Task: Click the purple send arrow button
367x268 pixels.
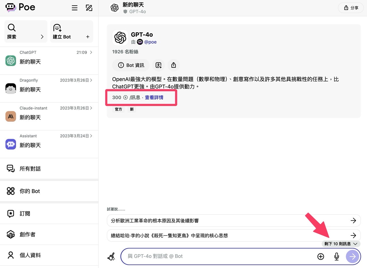Action: click(x=352, y=257)
